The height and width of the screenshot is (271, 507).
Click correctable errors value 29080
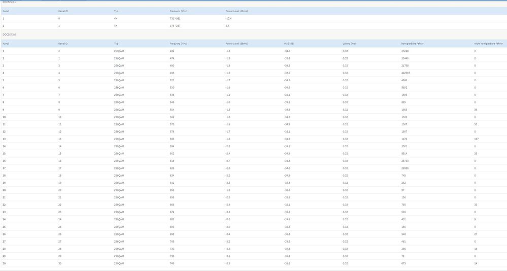405,168
